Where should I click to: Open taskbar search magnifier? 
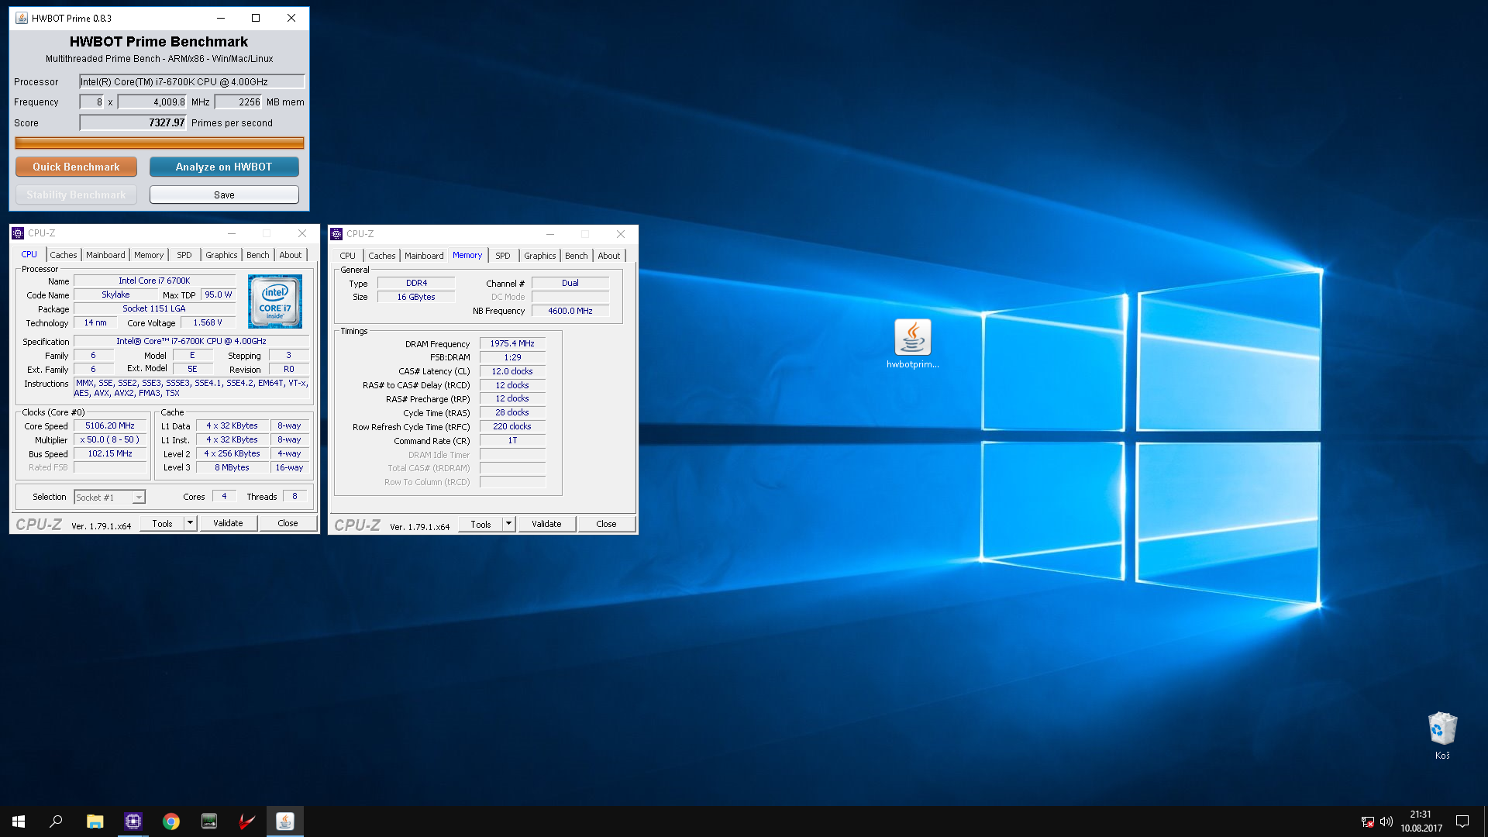(56, 821)
